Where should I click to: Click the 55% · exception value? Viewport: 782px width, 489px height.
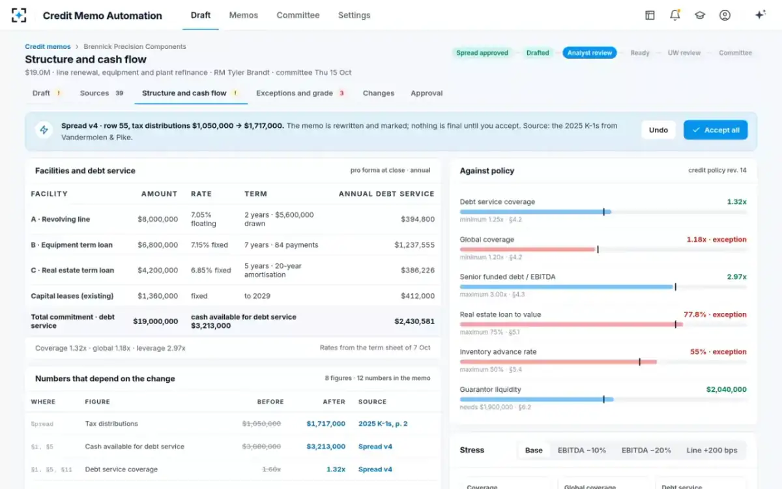coord(718,352)
